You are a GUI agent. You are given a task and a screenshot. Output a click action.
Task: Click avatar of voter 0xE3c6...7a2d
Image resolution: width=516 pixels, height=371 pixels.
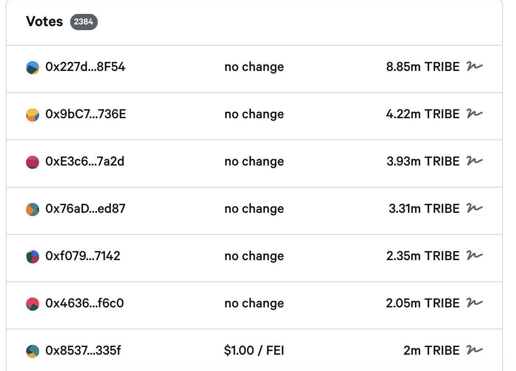pyautogui.click(x=33, y=162)
